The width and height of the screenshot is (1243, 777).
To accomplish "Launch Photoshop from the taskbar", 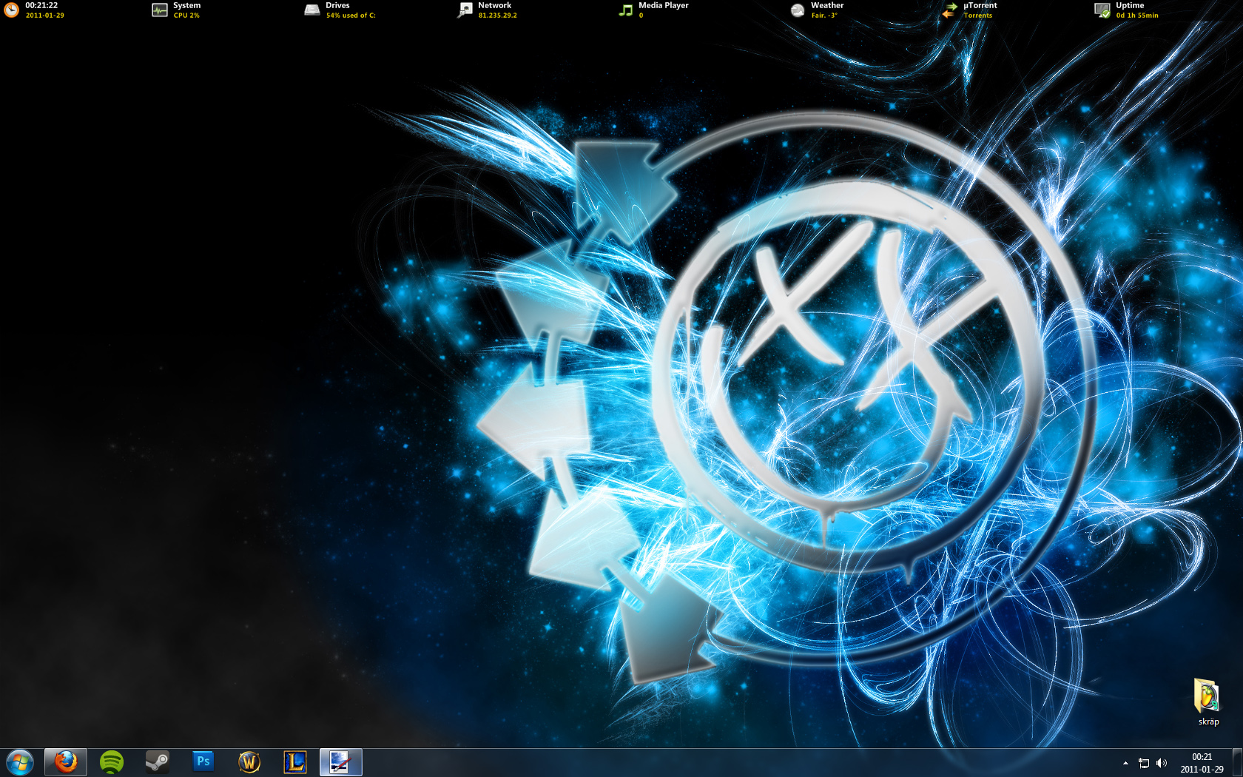I will click(x=203, y=762).
